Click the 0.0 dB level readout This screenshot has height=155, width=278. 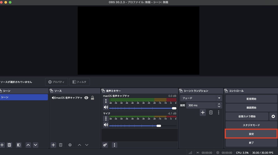click(172, 96)
